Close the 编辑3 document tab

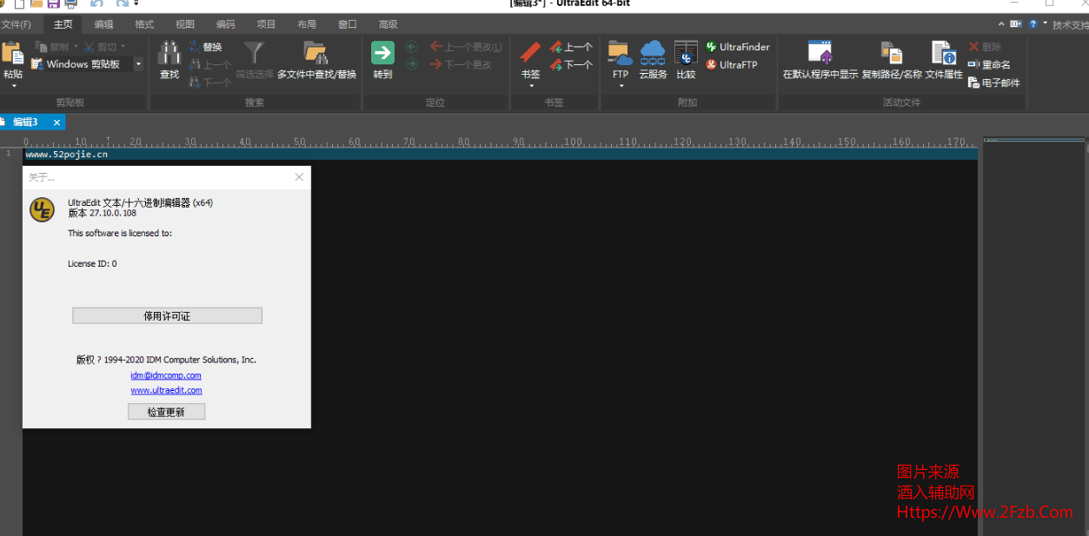56,122
